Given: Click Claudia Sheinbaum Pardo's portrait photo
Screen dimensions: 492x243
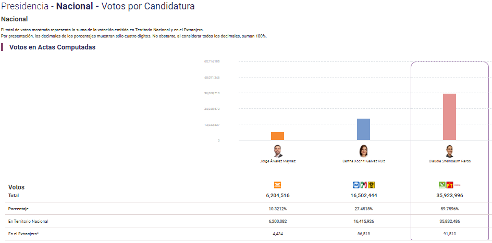Looking at the screenshot, I should [x=450, y=151].
